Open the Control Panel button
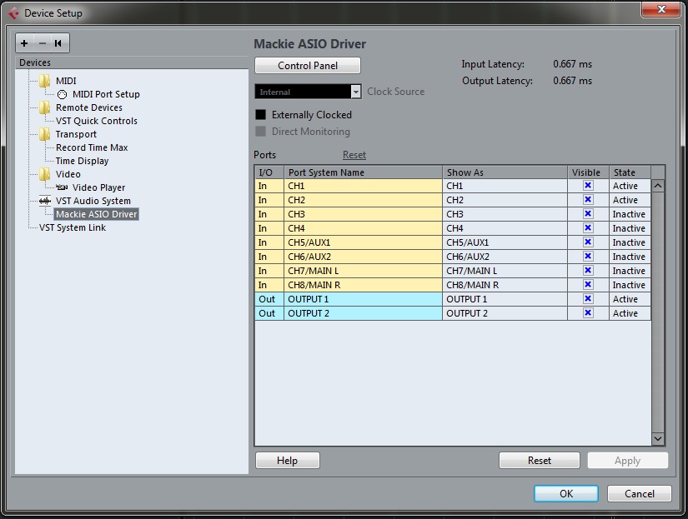Viewport: 688px width, 519px height. [308, 65]
